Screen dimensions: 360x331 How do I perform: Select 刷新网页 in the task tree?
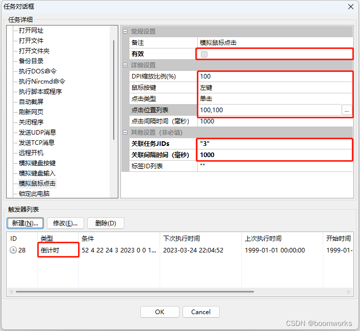coord(31,112)
